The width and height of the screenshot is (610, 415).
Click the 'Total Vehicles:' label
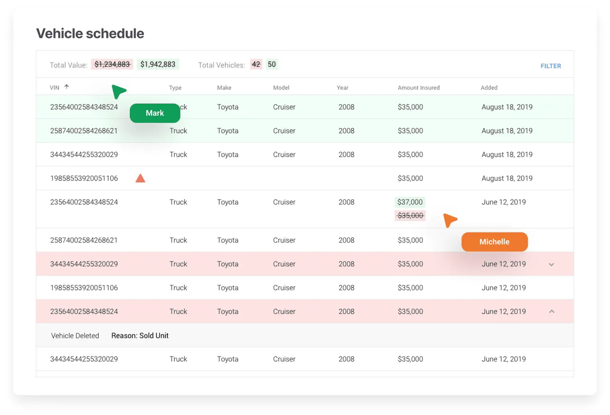[222, 65]
